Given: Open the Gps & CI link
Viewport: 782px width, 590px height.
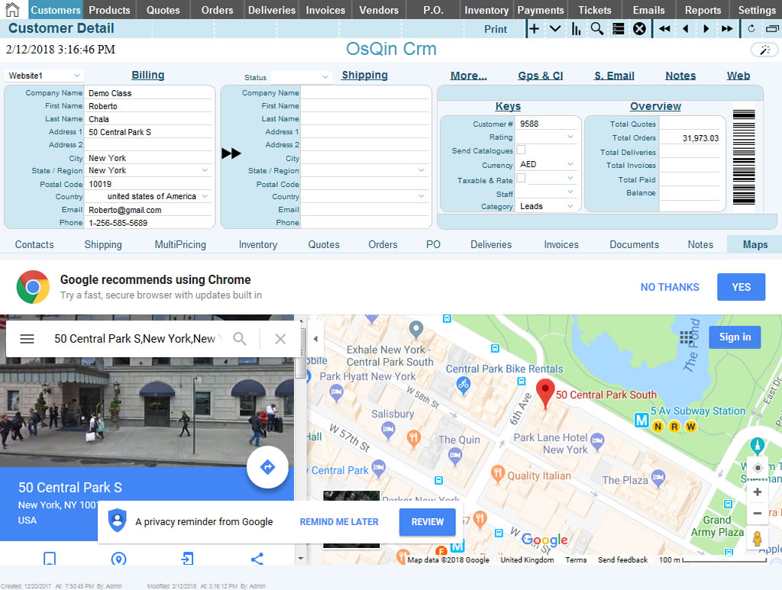Looking at the screenshot, I should point(540,76).
